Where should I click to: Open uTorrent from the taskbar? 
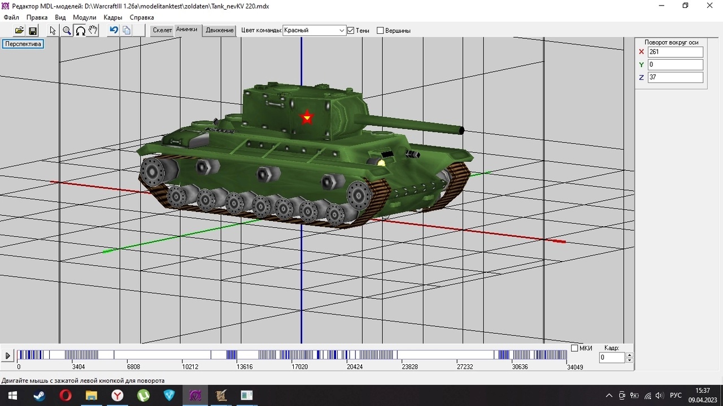click(143, 396)
